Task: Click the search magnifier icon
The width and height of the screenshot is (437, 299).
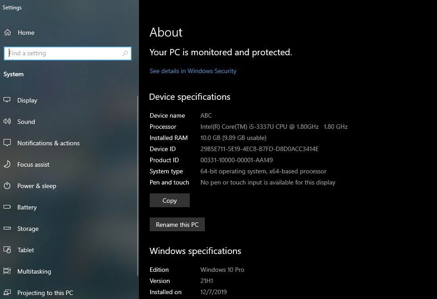Action: [125, 53]
